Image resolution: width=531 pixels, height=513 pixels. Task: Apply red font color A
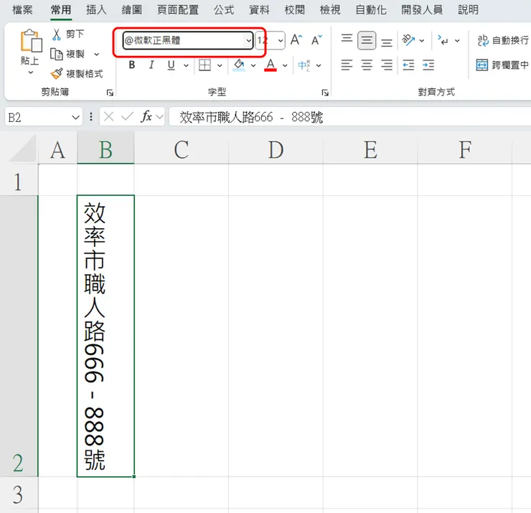271,65
